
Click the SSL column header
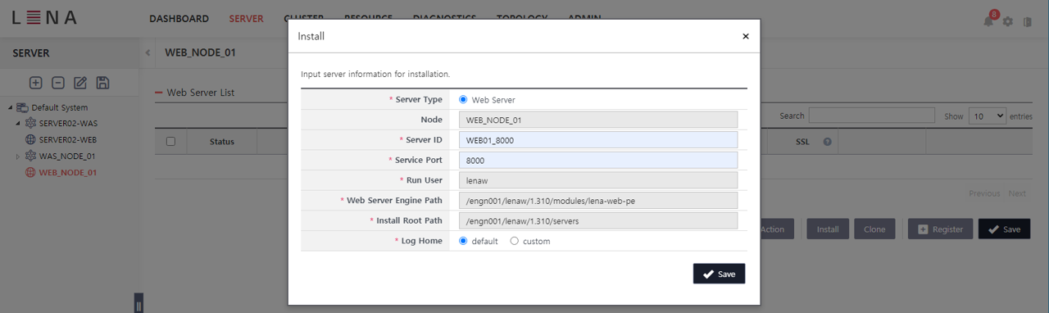(802, 142)
